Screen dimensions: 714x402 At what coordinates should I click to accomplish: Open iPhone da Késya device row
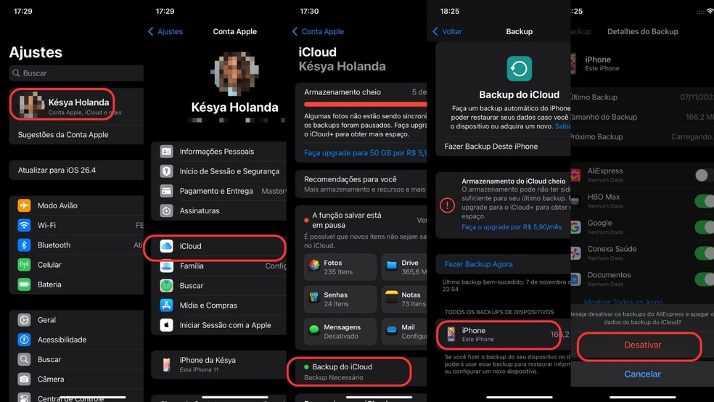pyautogui.click(x=218, y=364)
